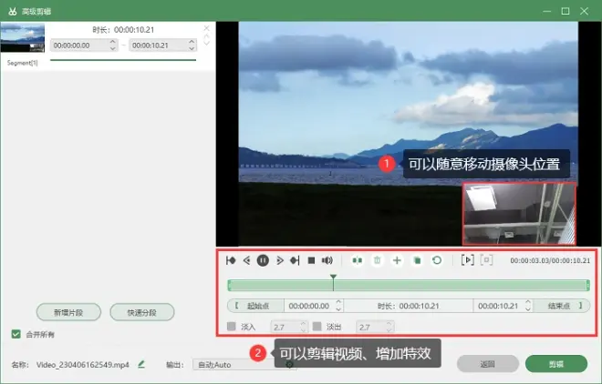The image size is (602, 384).
Task: Open the 输出 Auto output dropdown
Action: click(x=244, y=365)
